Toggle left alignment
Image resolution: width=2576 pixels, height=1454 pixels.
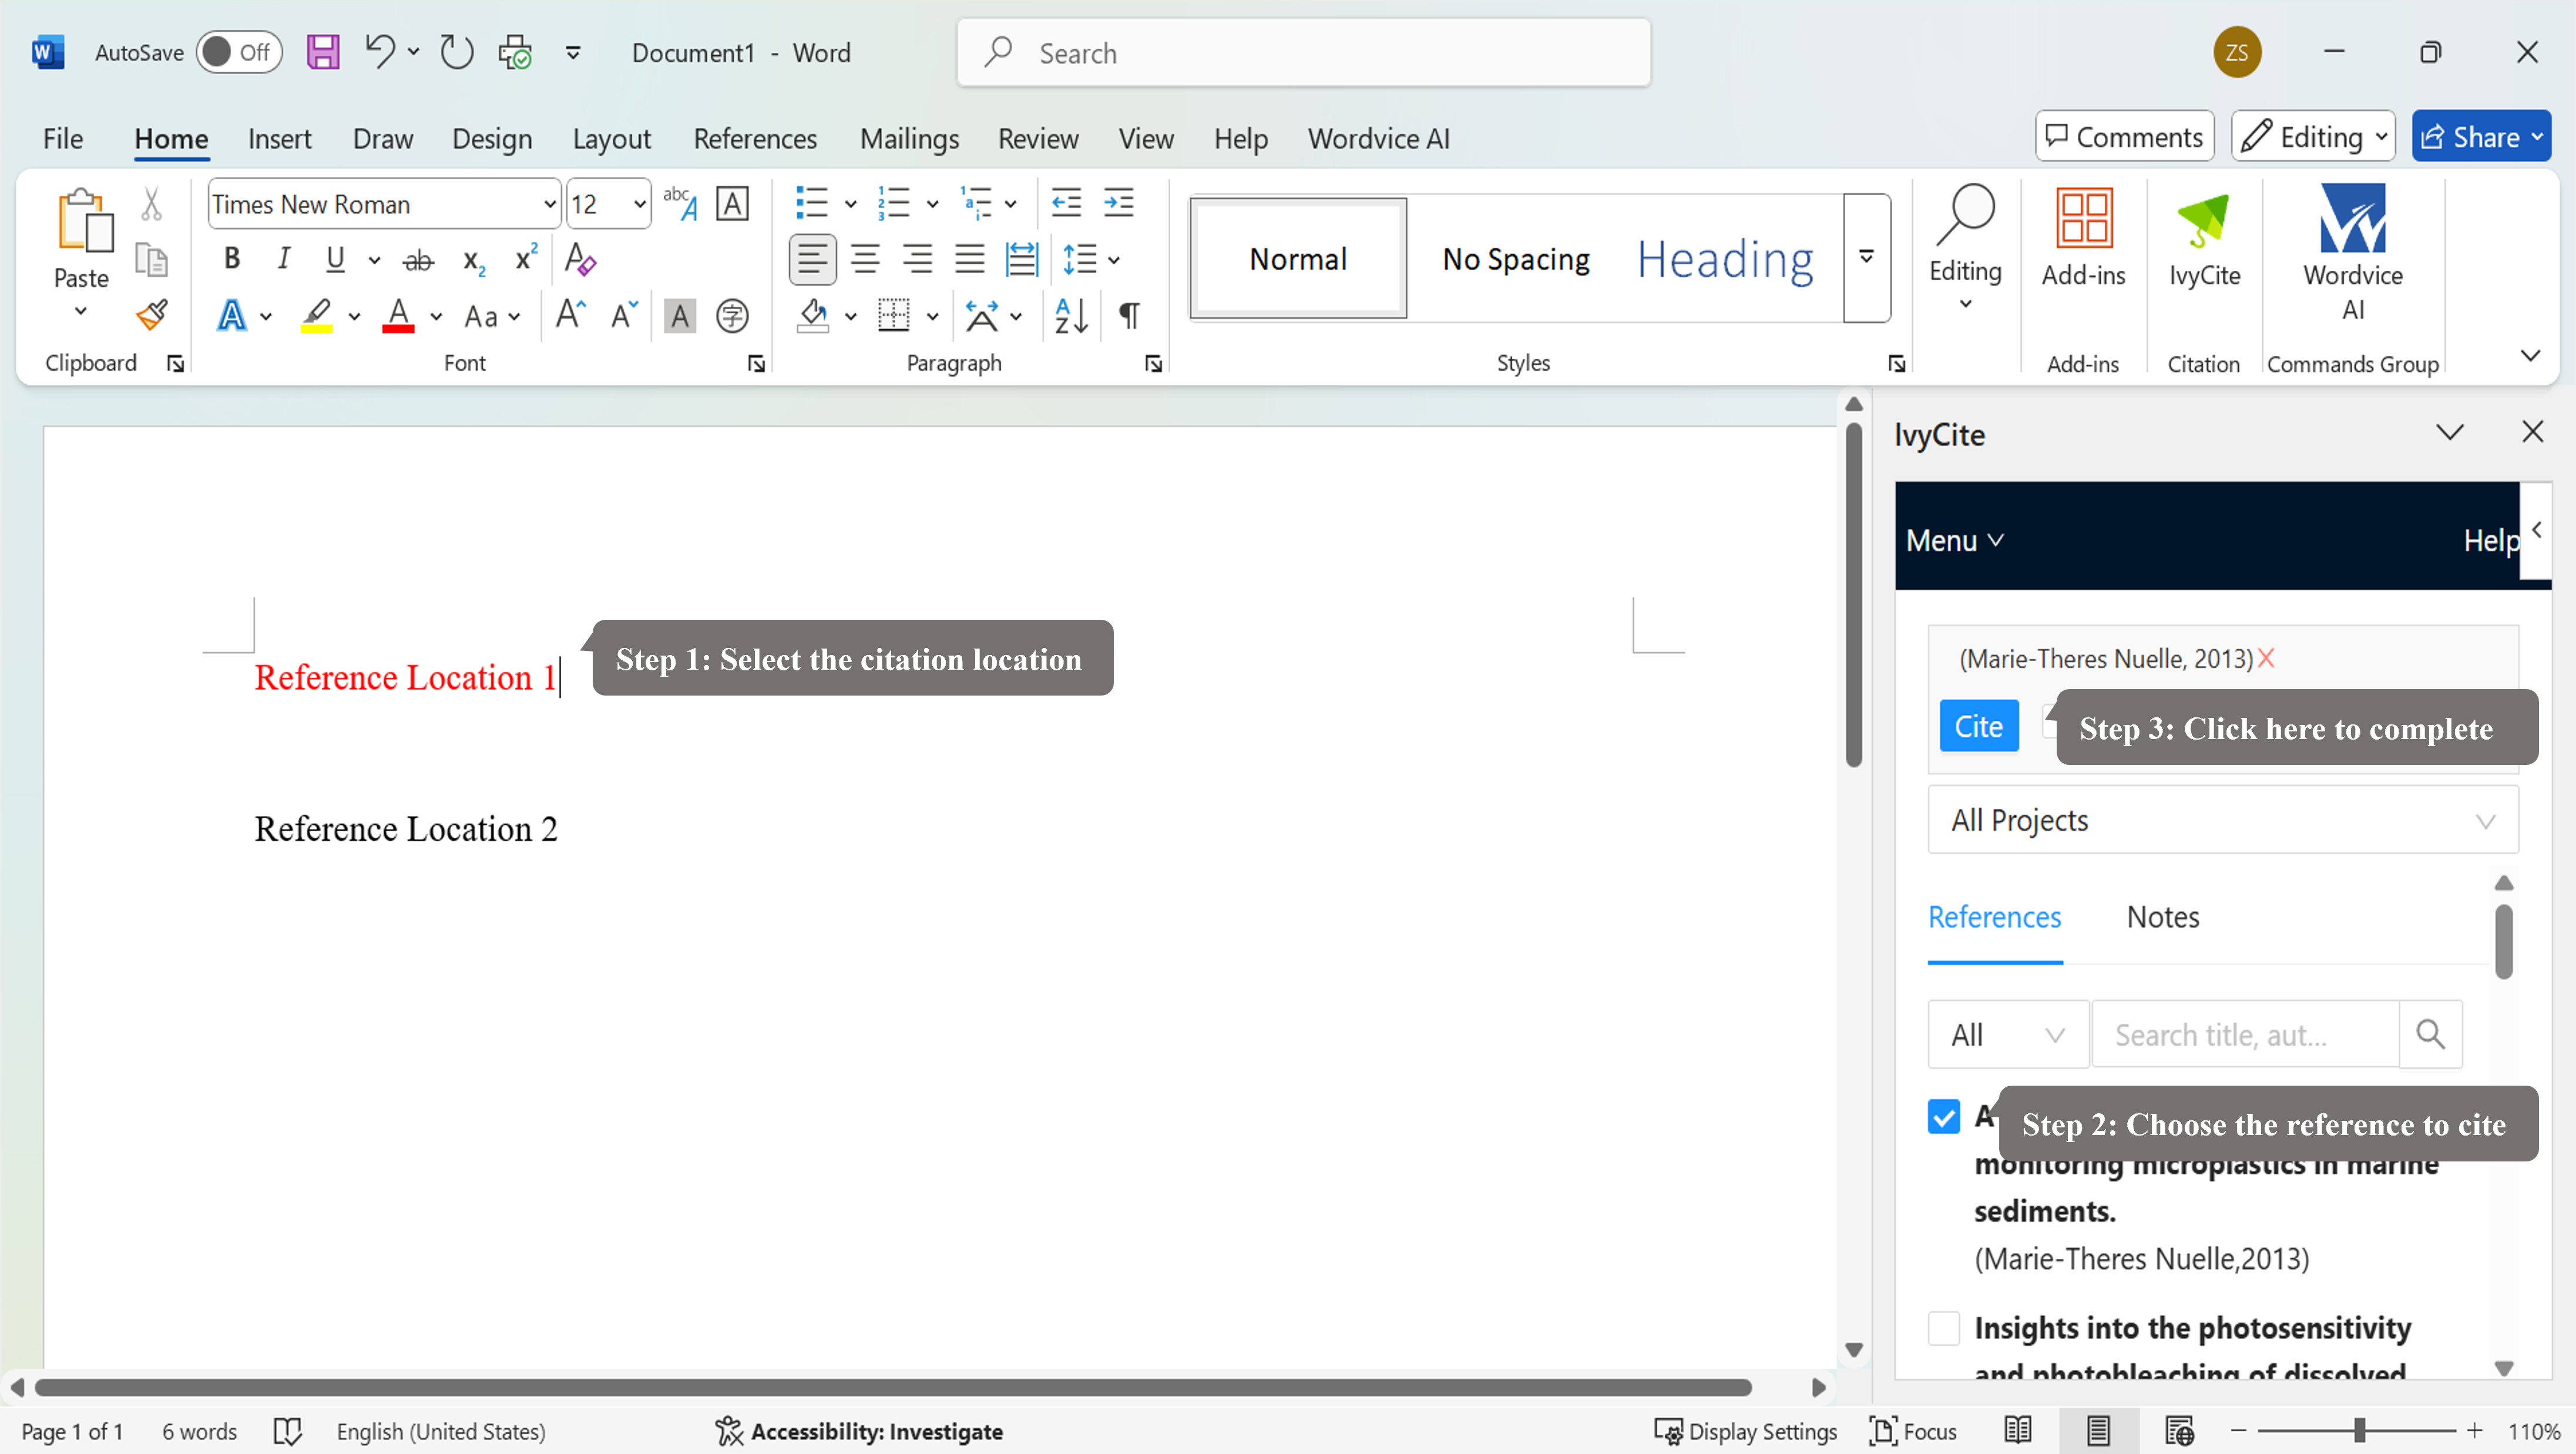click(x=812, y=260)
